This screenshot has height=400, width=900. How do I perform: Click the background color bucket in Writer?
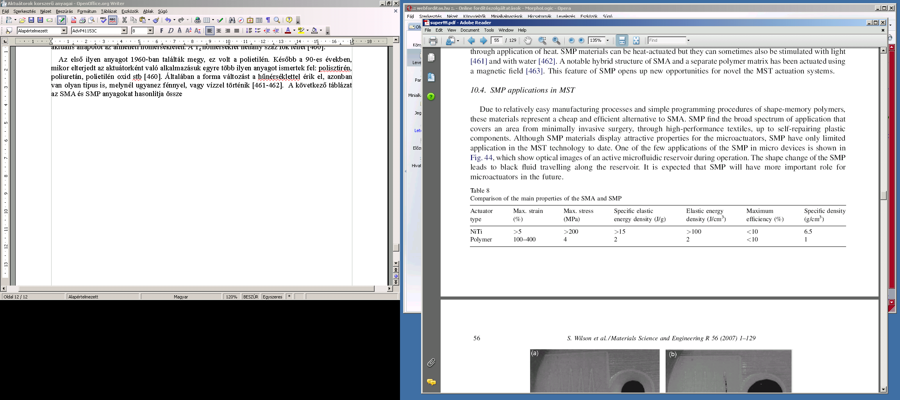[x=314, y=30]
